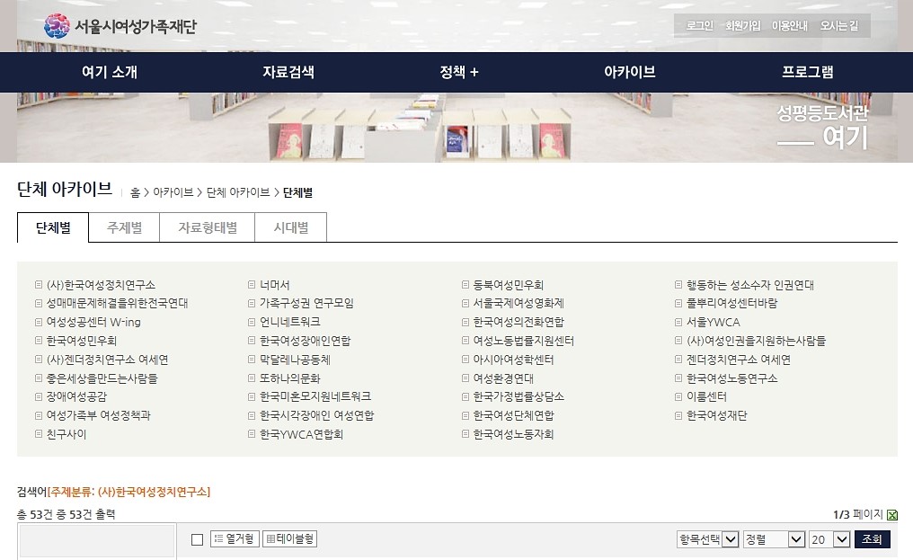Select 여성노동법률지원센터 organization

point(524,341)
